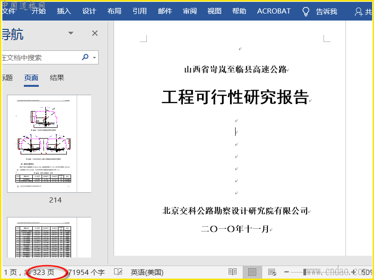Click the line 山西省岢岚至临县高速公路
This screenshot has height=280, width=374.
236,69
